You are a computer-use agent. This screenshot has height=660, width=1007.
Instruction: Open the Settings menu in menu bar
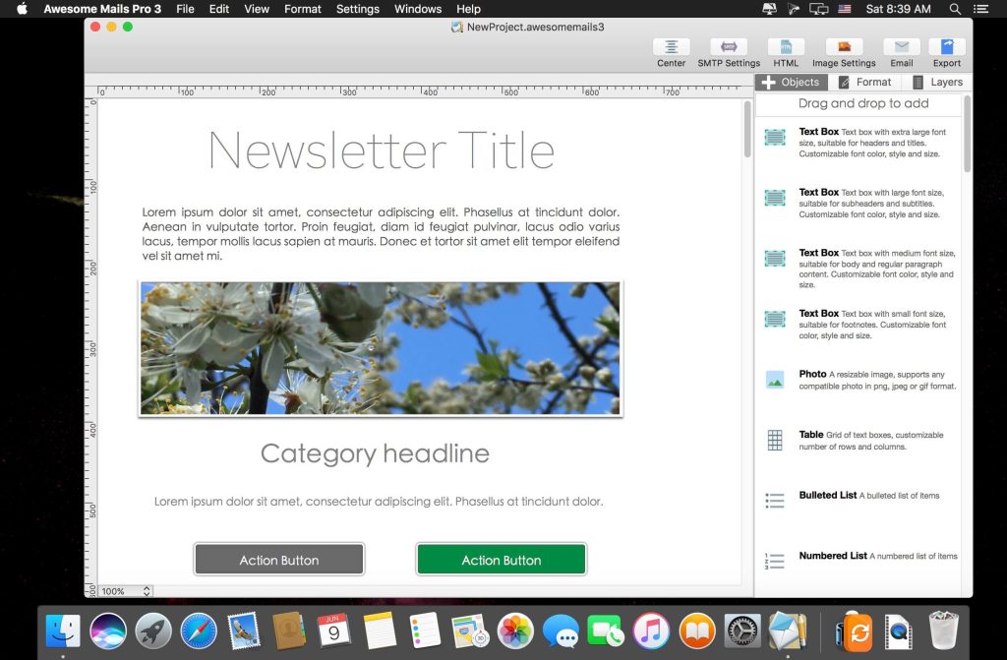(x=357, y=9)
